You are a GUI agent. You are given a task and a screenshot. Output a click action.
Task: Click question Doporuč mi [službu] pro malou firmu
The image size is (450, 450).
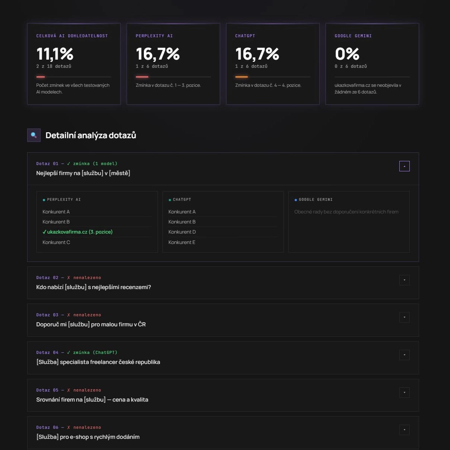point(91,324)
